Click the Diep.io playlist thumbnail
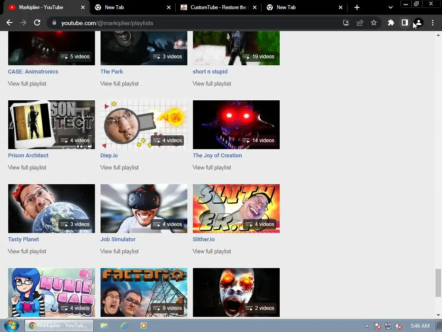Screen dimensions: 442x332 144,124
